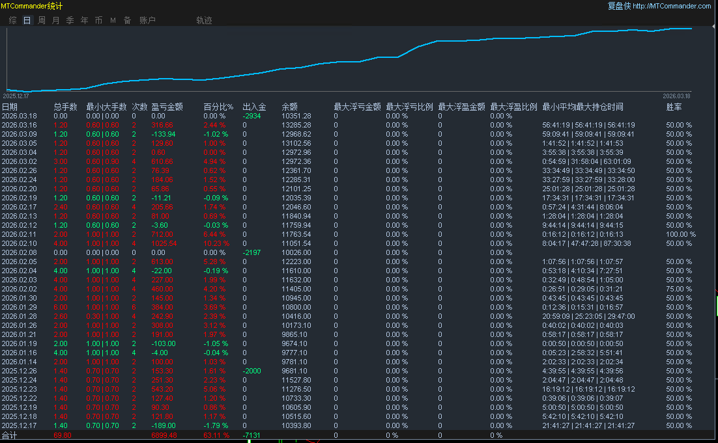Viewport: 718px width, 443px height.
Task: Select the 2026.03.18 row
Action: point(19,116)
